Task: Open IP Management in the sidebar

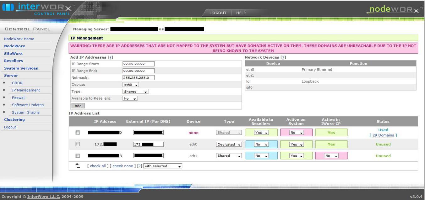Action: pyautogui.click(x=26, y=90)
